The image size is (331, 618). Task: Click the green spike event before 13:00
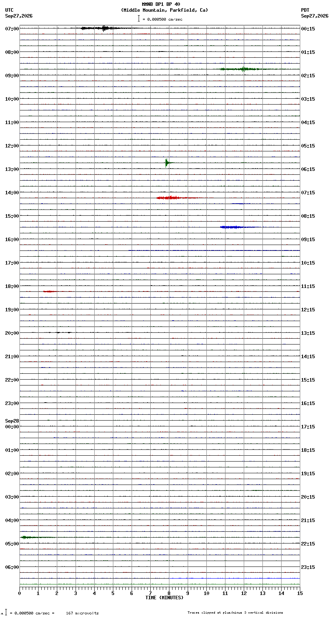tap(167, 163)
